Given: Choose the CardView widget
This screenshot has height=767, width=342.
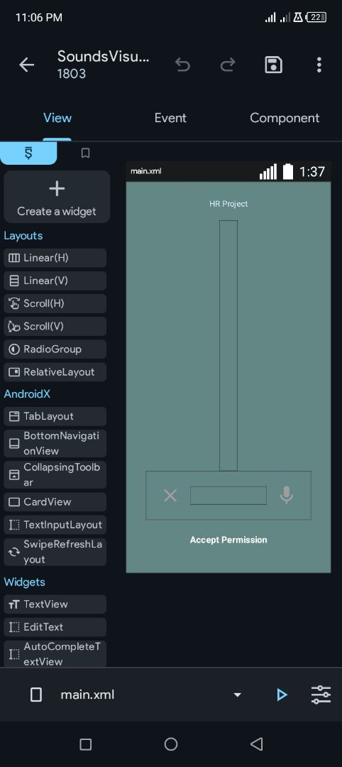Looking at the screenshot, I should tap(55, 502).
